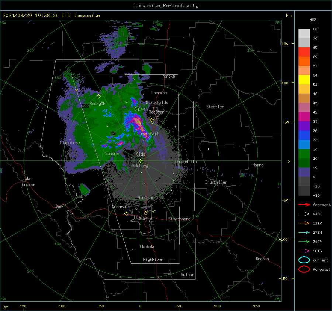Image resolution: width=332 pixels, height=311 pixels.
Task: Click the Limestone label
Action: click(70, 143)
